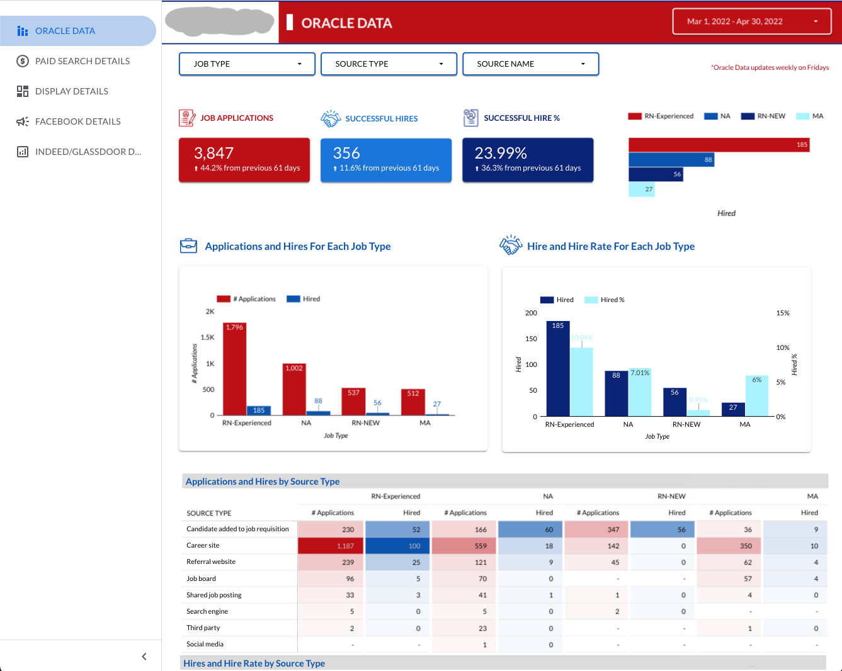
Task: Open the Mar 1 - Apr 30 date range picker
Action: (751, 21)
